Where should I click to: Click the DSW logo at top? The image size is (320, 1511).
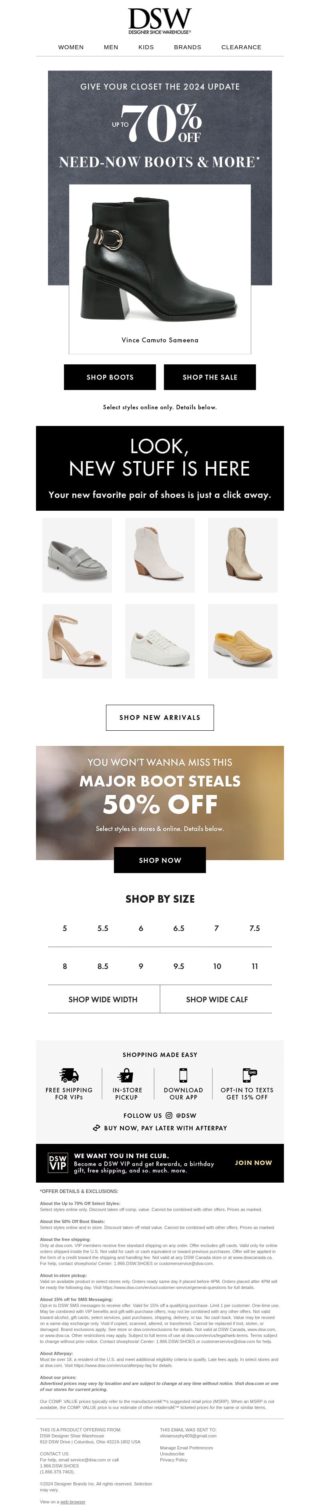coord(160,21)
